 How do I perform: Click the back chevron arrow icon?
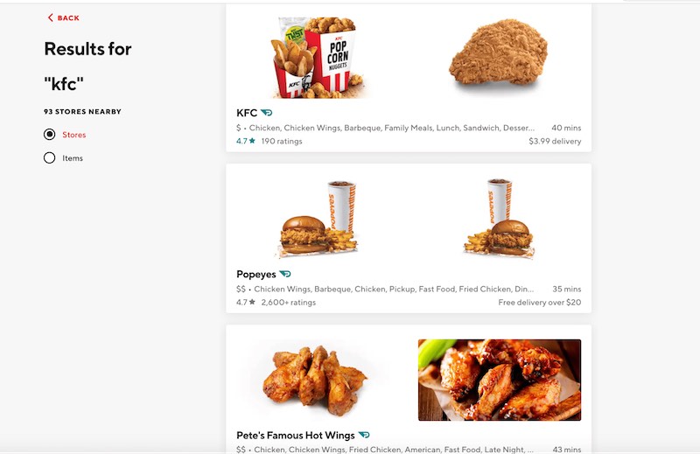pyautogui.click(x=50, y=17)
